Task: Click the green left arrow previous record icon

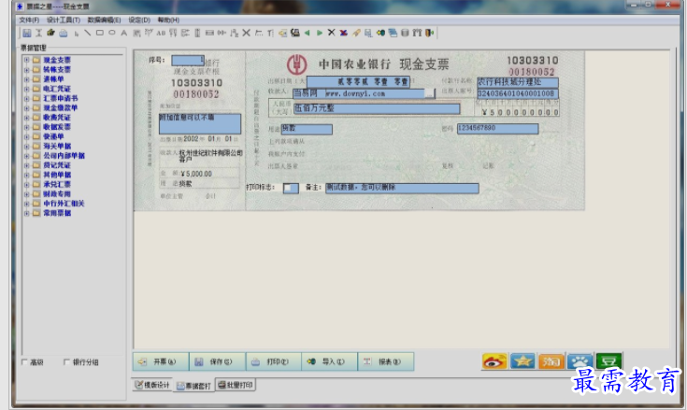Action: click(308, 33)
